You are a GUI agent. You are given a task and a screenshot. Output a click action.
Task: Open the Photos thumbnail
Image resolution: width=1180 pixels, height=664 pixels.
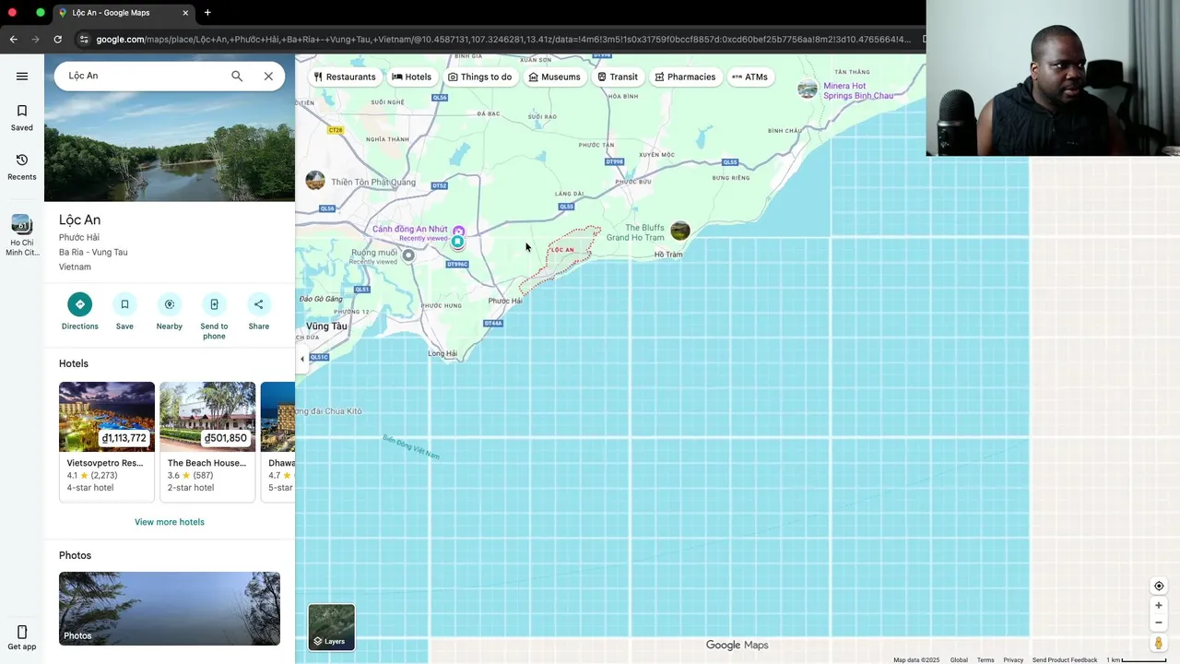[170, 609]
